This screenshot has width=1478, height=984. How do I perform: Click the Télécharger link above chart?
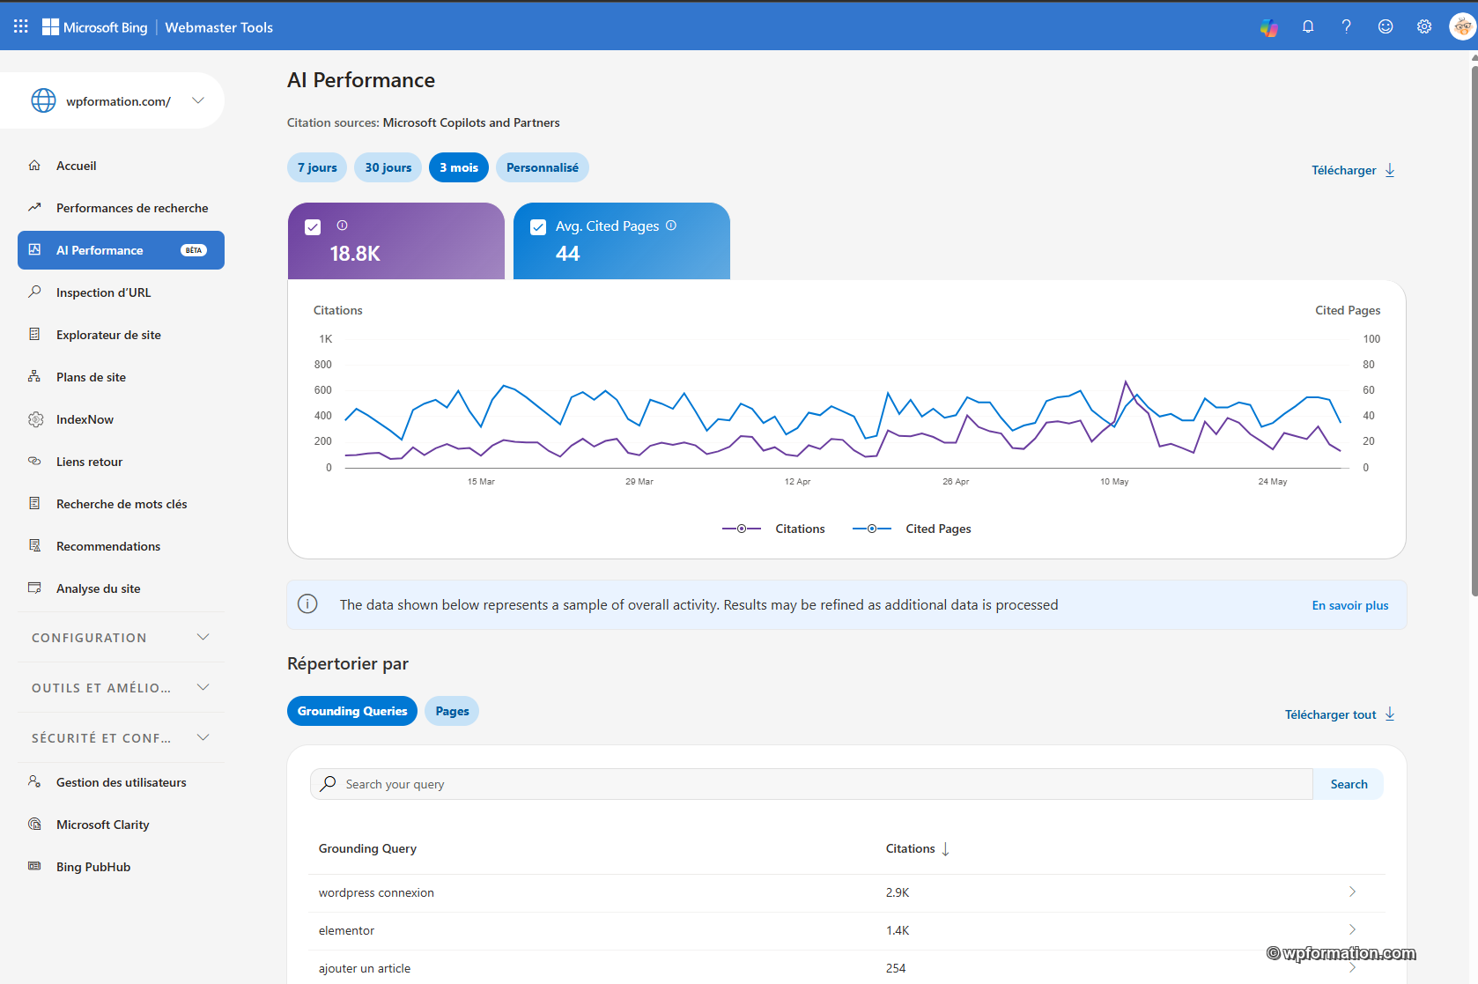pos(1352,170)
